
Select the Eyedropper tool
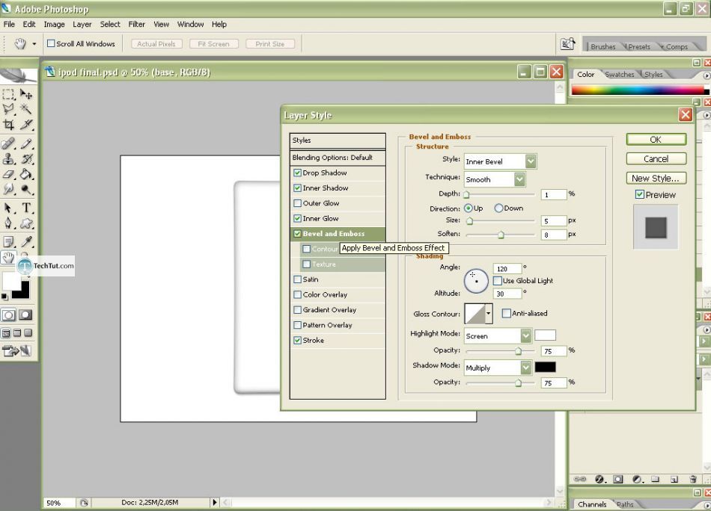click(x=26, y=242)
